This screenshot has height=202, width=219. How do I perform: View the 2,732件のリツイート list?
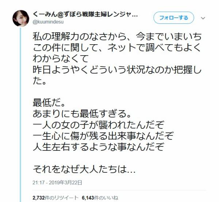55,198
